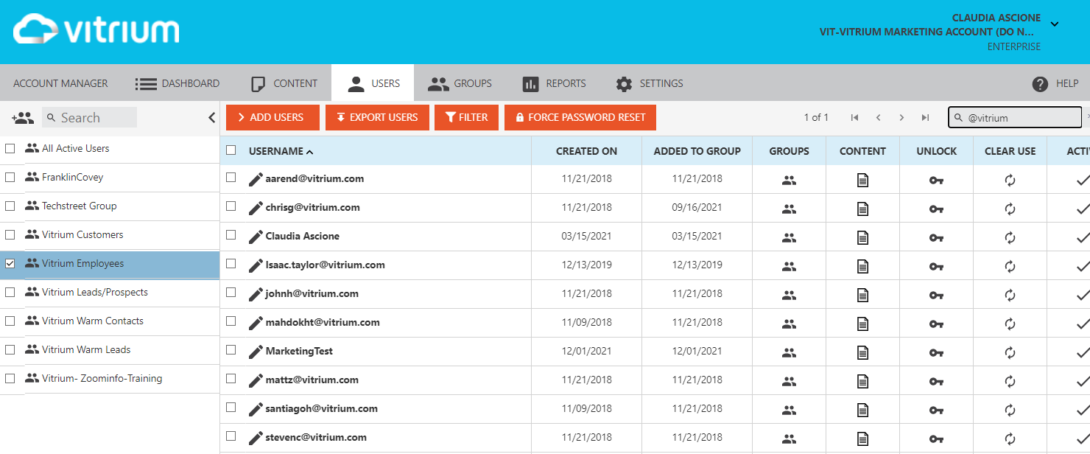Click Force Password Reset button
Viewport: 1090px width, 454px height.
[580, 118]
